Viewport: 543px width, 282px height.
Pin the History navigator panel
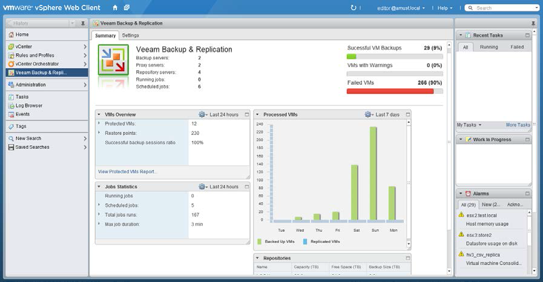click(83, 23)
